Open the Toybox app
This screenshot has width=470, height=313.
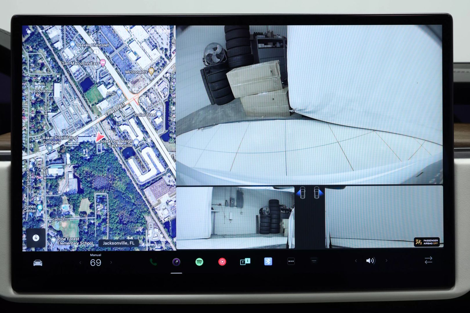pyautogui.click(x=245, y=262)
